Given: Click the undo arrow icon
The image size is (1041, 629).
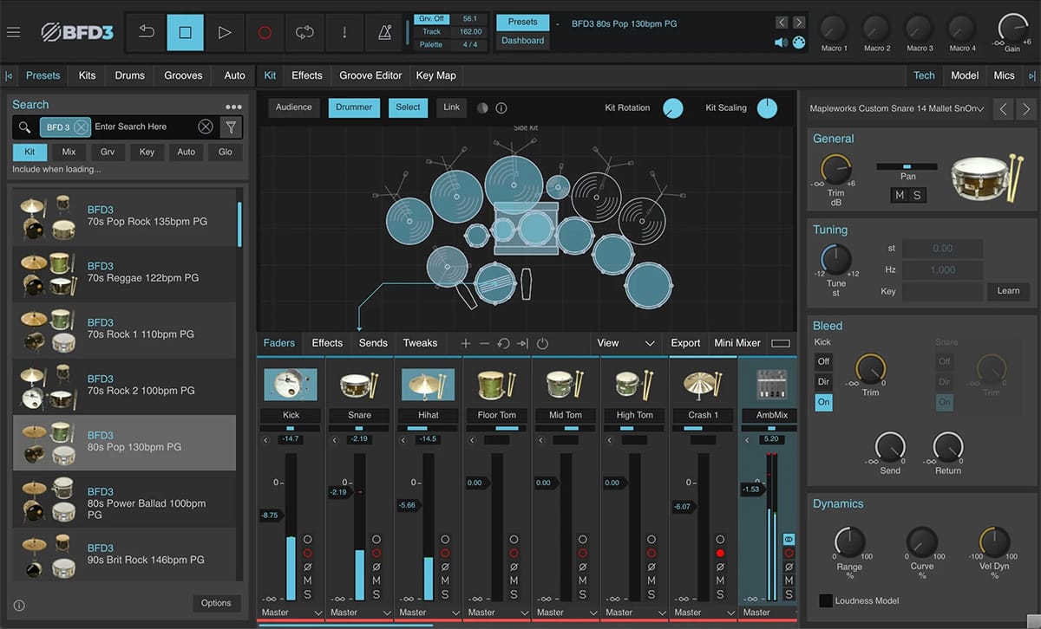Looking at the screenshot, I should click(144, 32).
